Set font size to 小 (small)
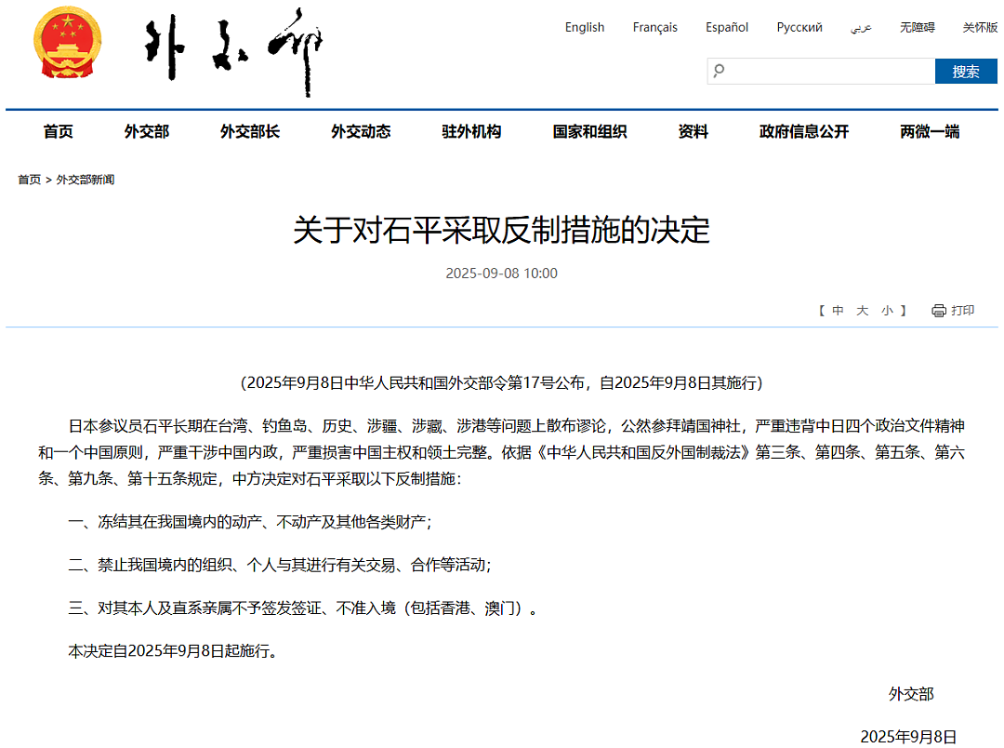 (886, 311)
